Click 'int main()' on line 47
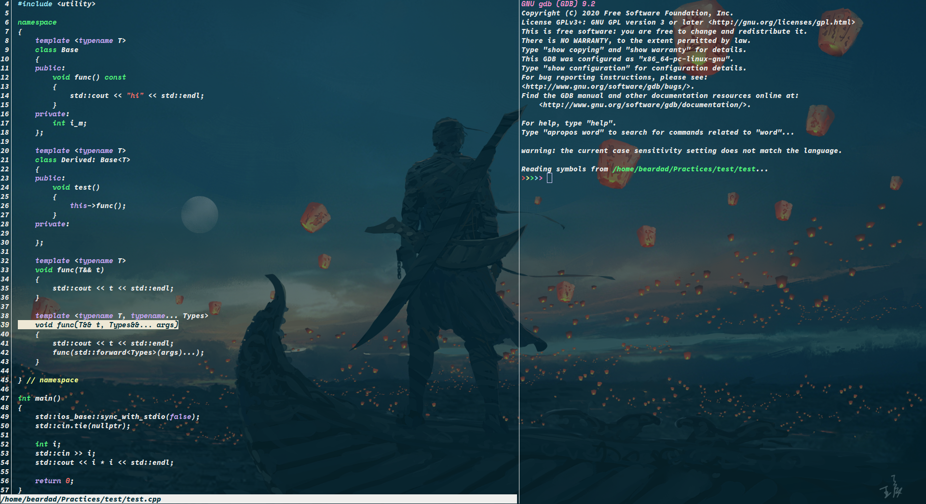The height and width of the screenshot is (504, 926). pyautogui.click(x=39, y=398)
